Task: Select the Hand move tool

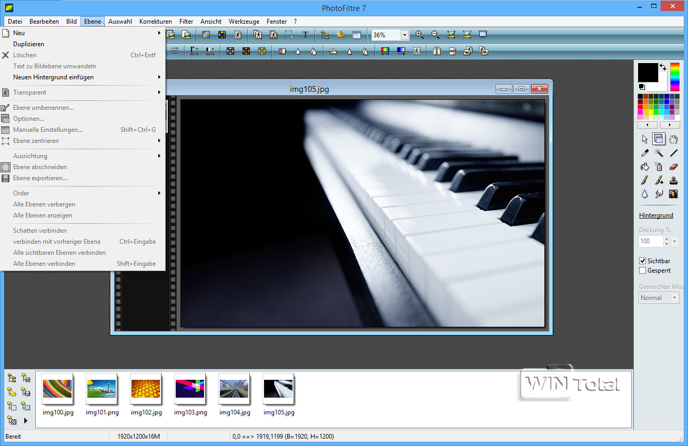Action: tap(673, 139)
